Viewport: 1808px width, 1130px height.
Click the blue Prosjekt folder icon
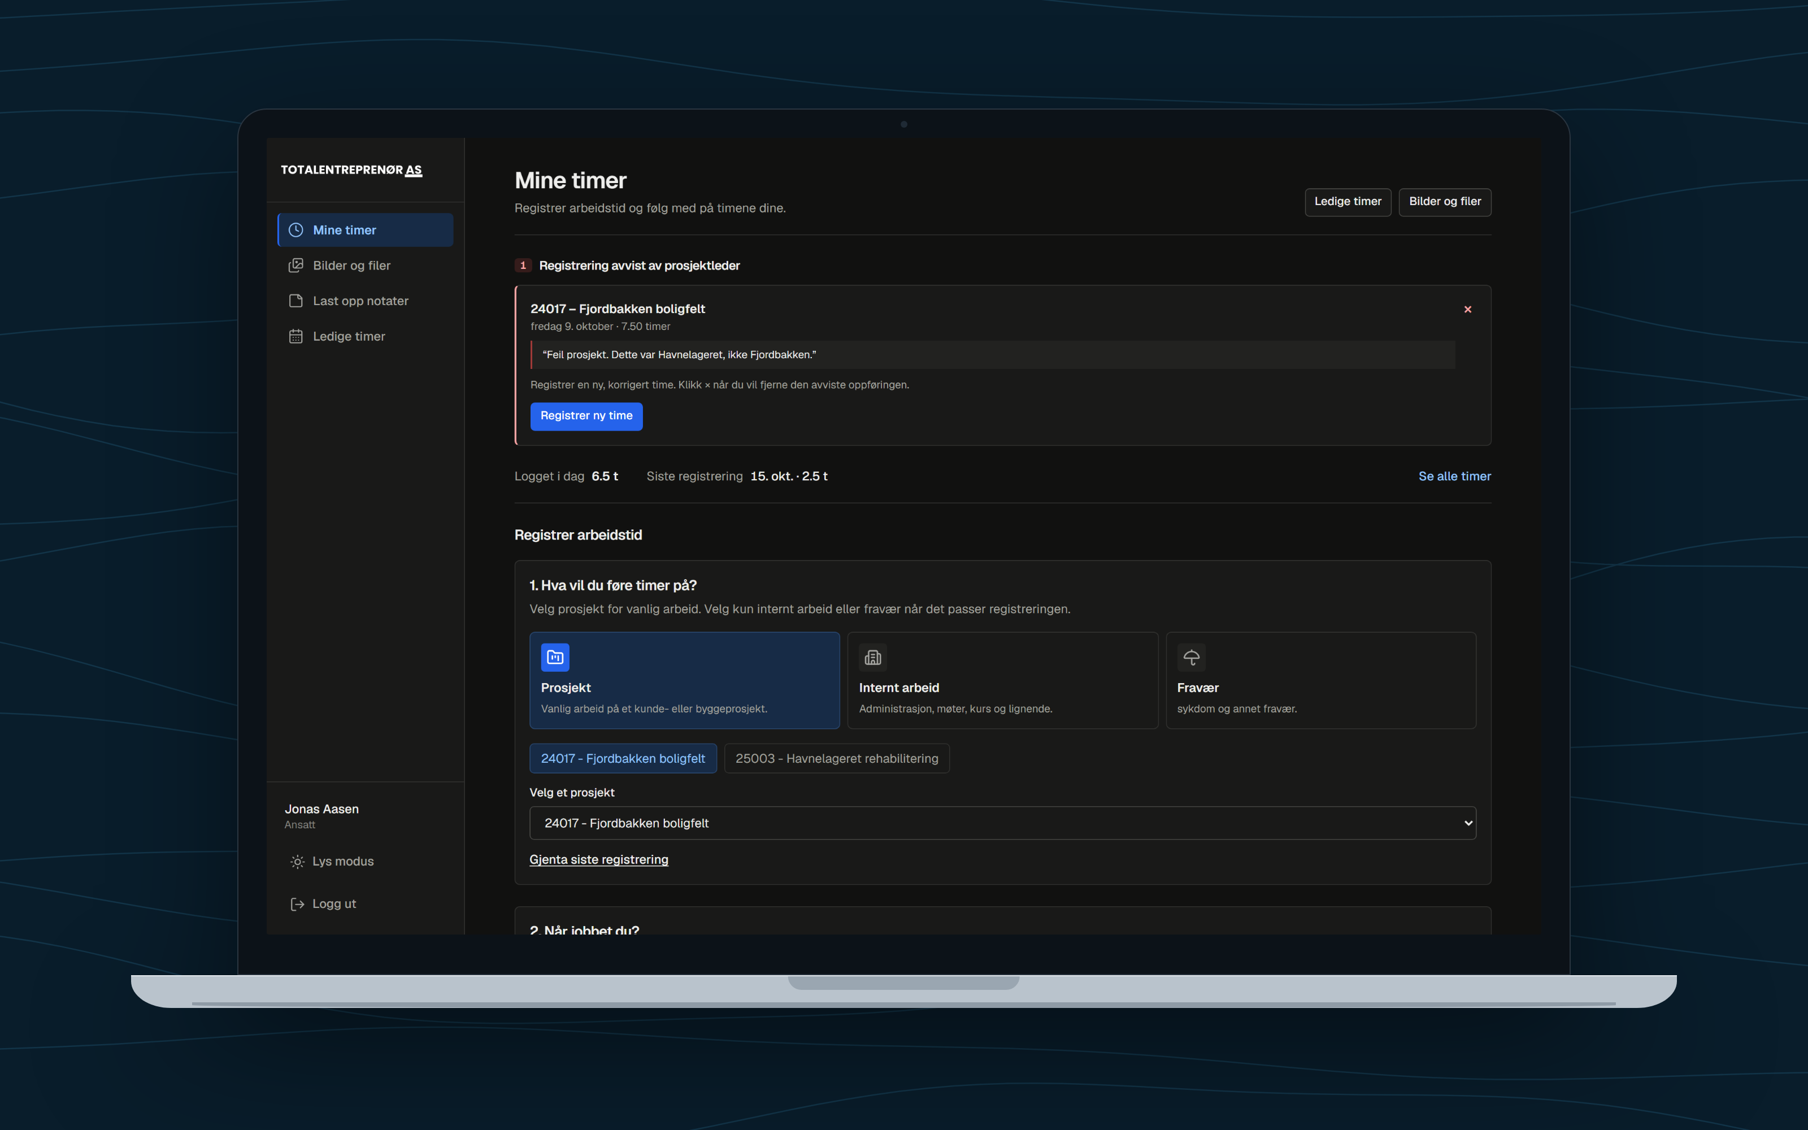coord(555,658)
